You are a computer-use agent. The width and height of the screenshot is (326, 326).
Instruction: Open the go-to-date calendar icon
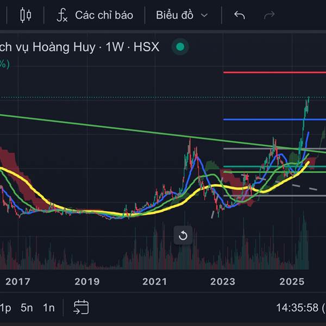click(x=81, y=307)
